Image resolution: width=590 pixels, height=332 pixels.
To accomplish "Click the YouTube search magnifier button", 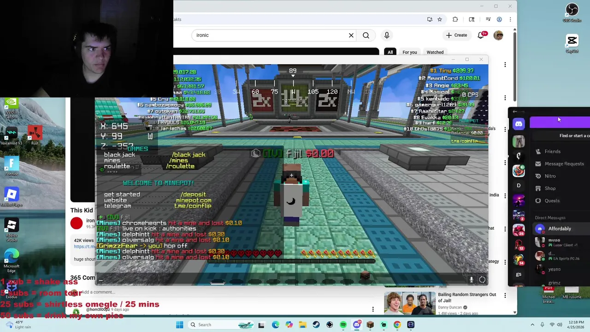I will coord(366,35).
